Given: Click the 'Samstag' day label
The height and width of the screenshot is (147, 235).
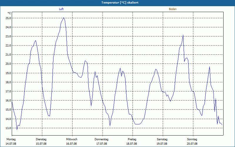Looking at the screenshot, I should pos(162,139).
